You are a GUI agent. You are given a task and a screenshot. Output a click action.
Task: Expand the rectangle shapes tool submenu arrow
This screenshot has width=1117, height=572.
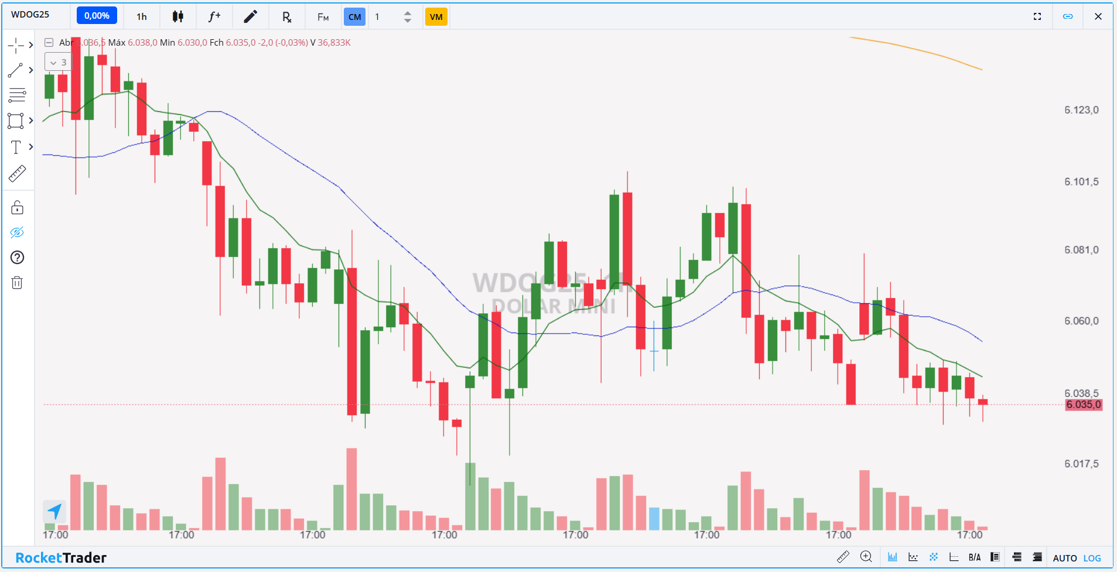pos(31,121)
